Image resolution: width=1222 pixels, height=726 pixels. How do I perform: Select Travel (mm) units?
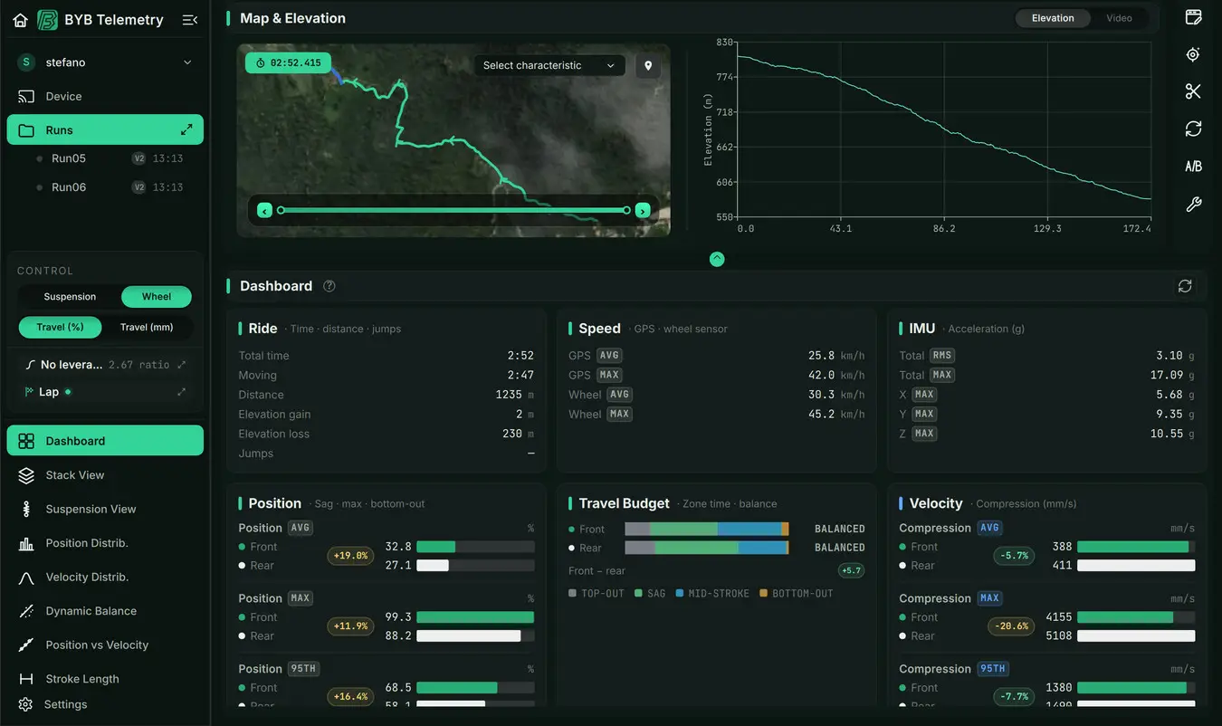pos(147,328)
